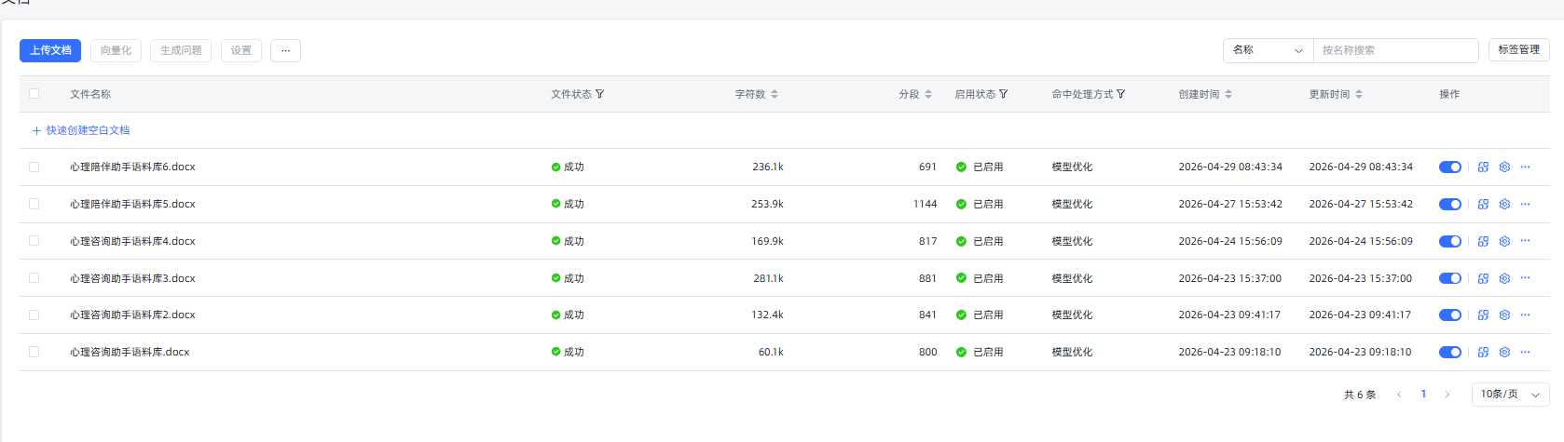
Task: Select the checkbox for 心理咨询助手语料库4.docx
Action: point(34,241)
